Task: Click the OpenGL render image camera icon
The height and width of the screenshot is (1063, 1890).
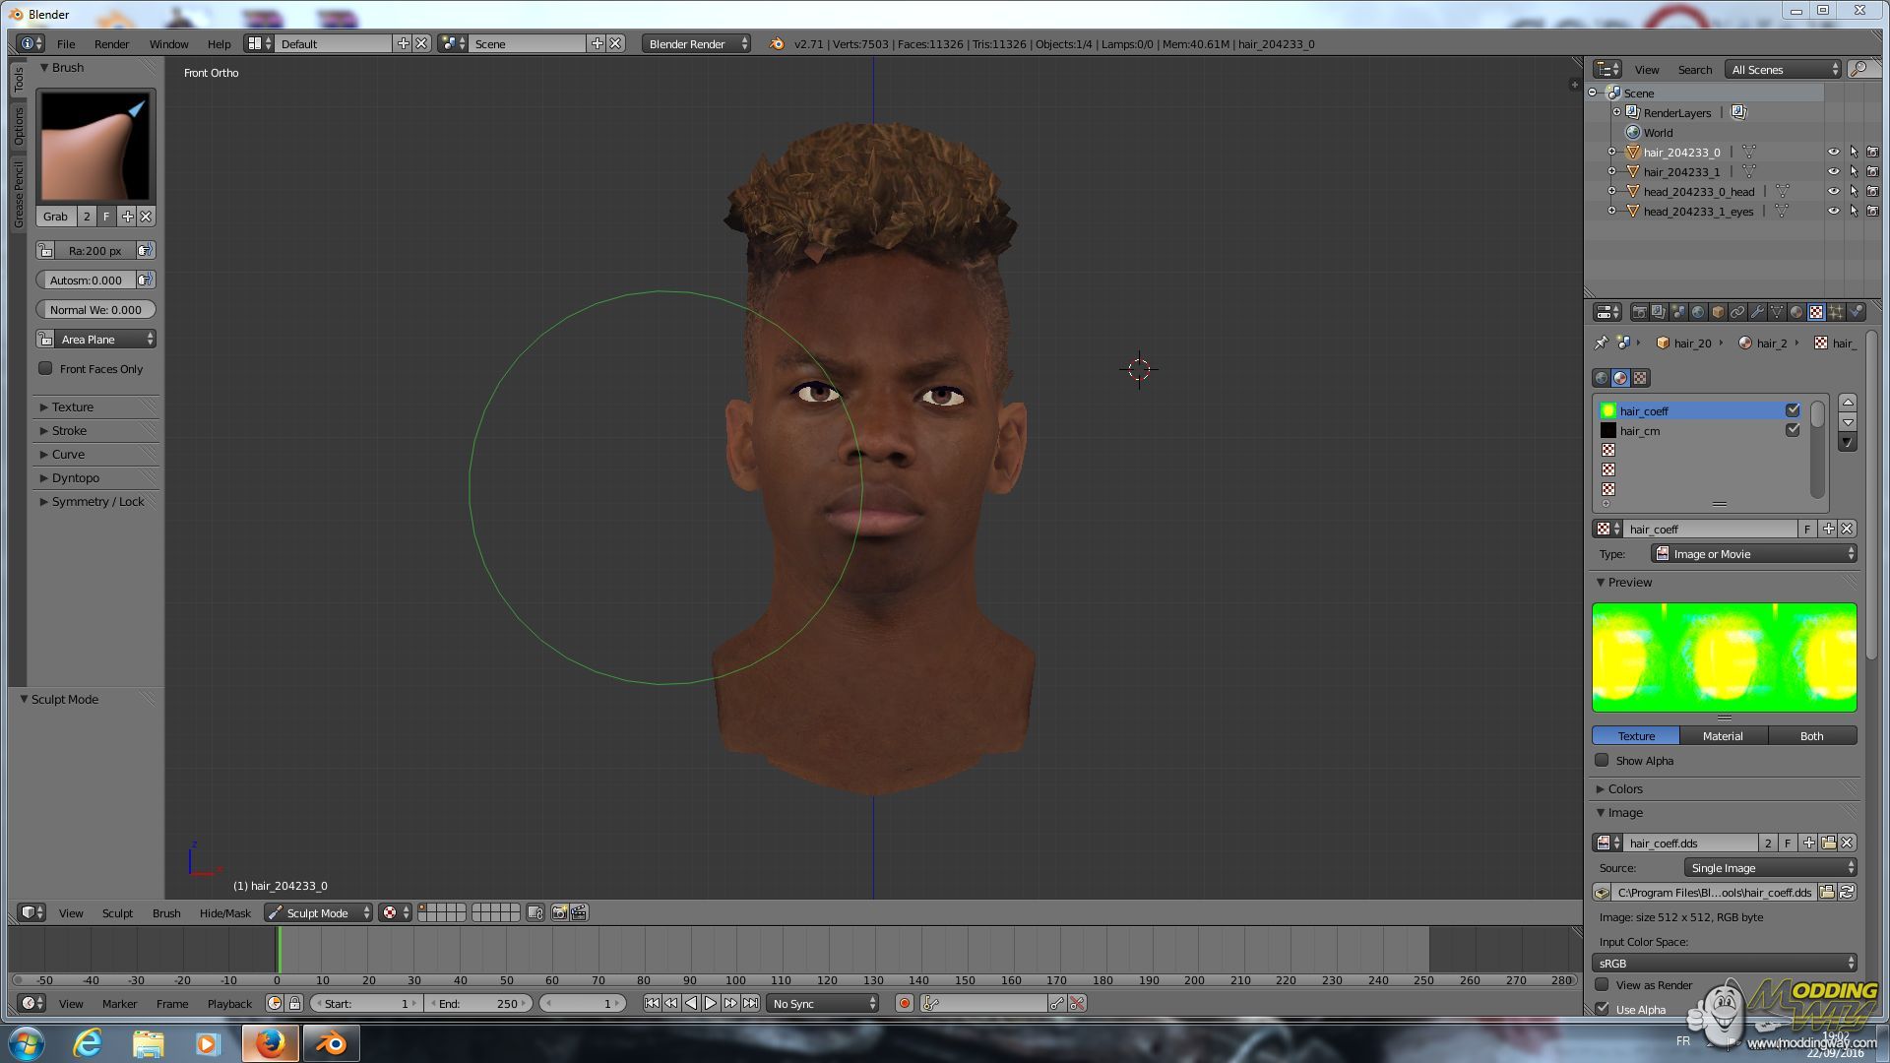Action: [559, 913]
